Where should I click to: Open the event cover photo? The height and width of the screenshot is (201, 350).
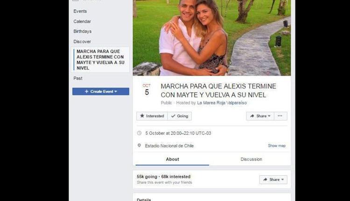tap(212, 38)
